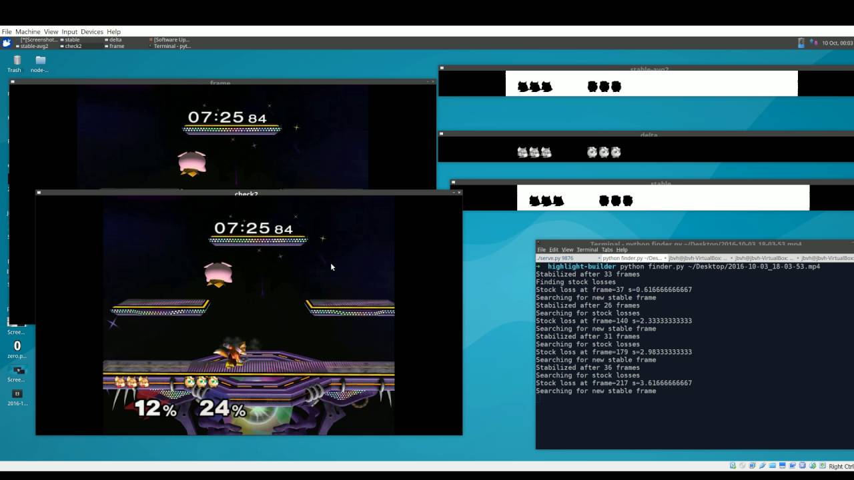This screenshot has width=854, height=480.
Task: Open the terminal's View menu
Action: (567, 249)
